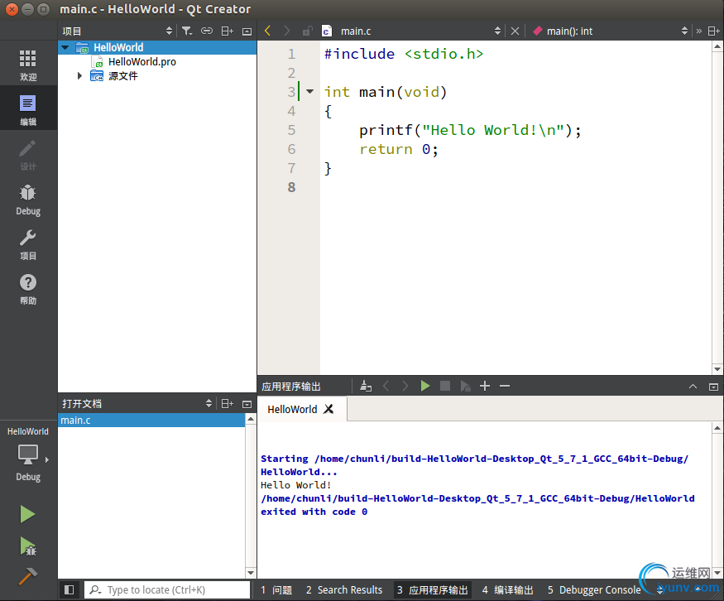Zoom in the output text

click(x=485, y=386)
